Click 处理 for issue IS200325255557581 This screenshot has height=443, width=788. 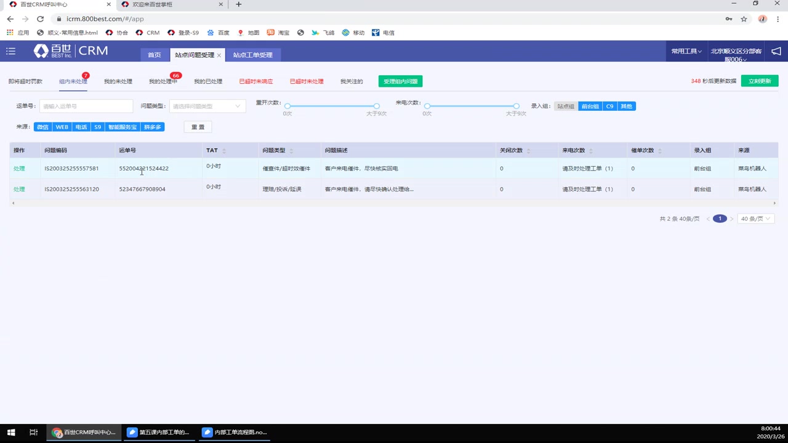[x=19, y=169]
